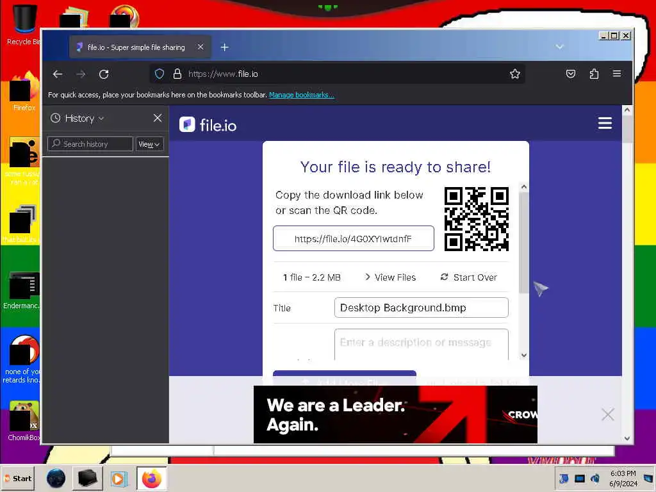Image resolution: width=656 pixels, height=492 pixels.
Task: Open the Firefox application menu
Action: (x=617, y=74)
